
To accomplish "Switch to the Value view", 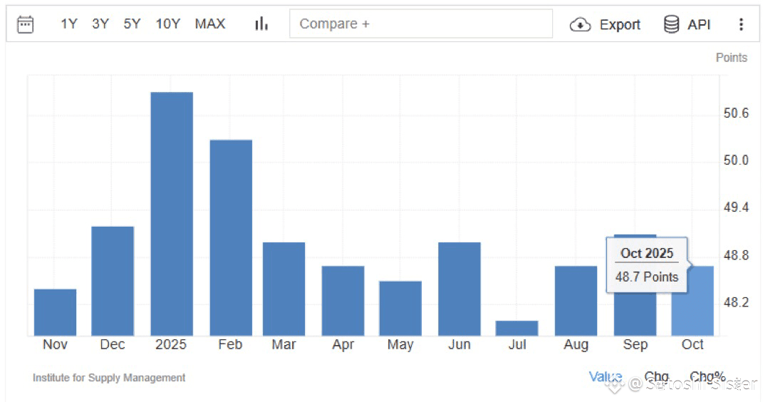I will [x=606, y=376].
